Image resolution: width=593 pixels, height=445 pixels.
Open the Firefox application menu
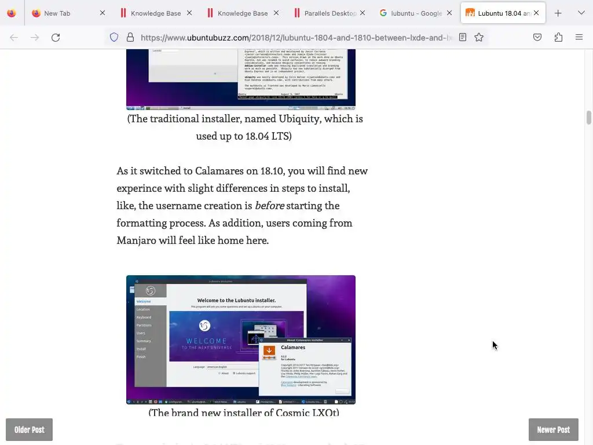(579, 38)
